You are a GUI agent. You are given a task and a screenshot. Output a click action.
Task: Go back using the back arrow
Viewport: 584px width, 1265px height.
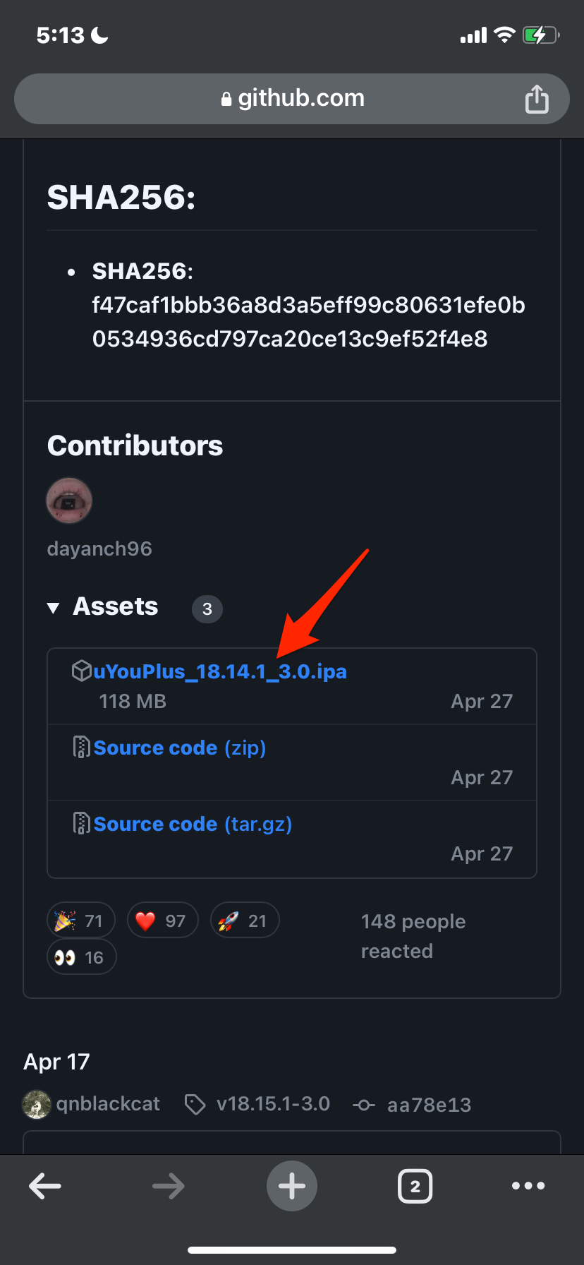tap(45, 1186)
